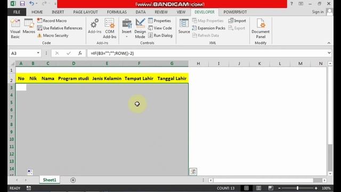This screenshot has height=192, width=341.
Task: Switch to the REVIEW tab
Action: (x=161, y=12)
